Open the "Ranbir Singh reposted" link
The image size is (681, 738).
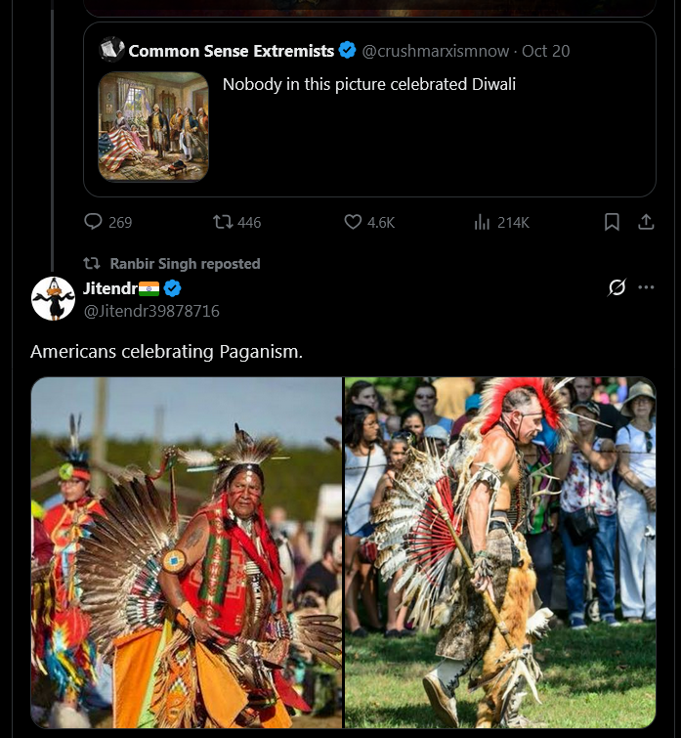[x=185, y=263]
